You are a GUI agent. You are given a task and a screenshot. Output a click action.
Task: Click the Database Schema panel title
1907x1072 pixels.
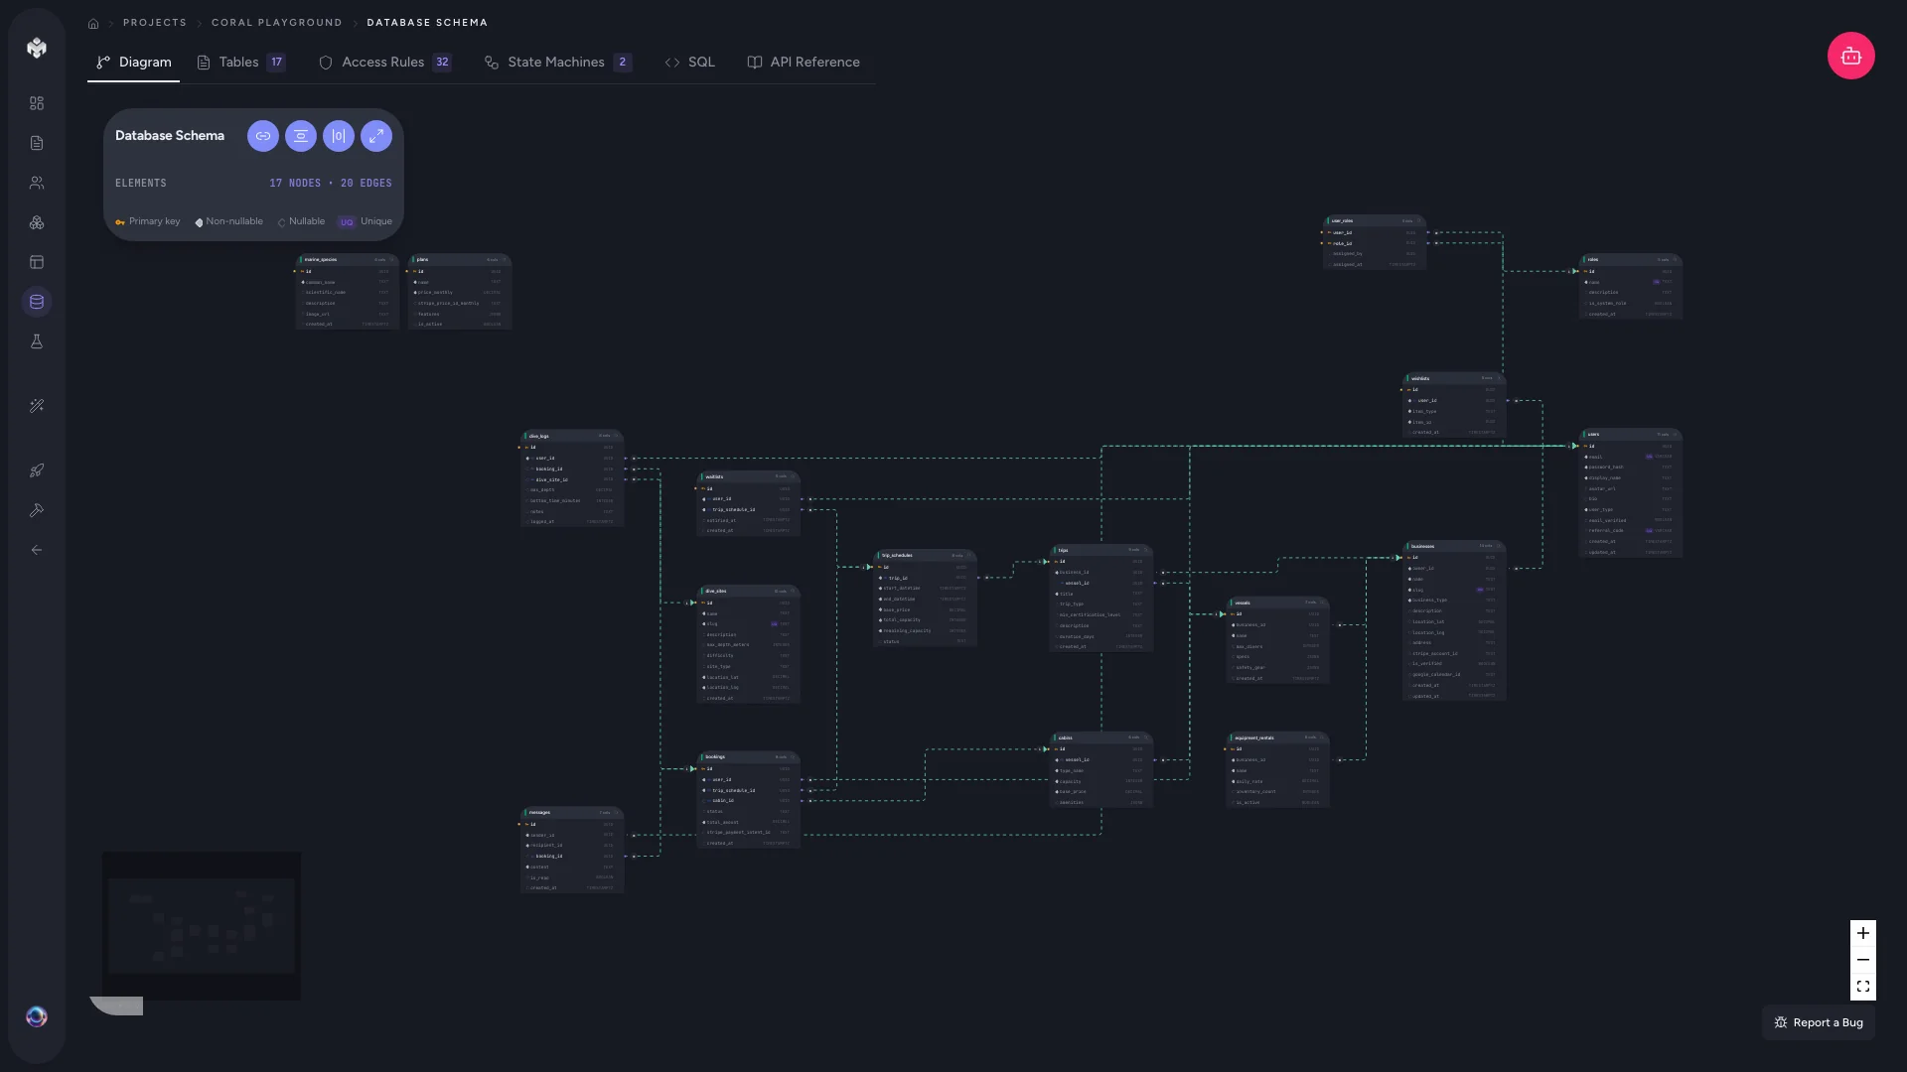pos(170,136)
